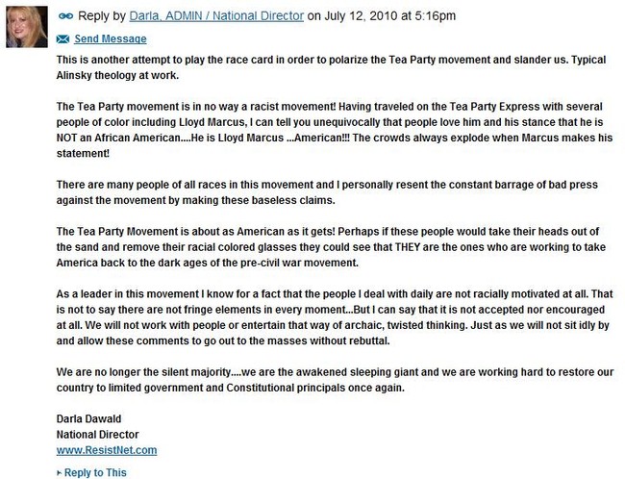Open the chain-link permalink icon
Viewport: 625px width, 479px height.
click(x=65, y=16)
